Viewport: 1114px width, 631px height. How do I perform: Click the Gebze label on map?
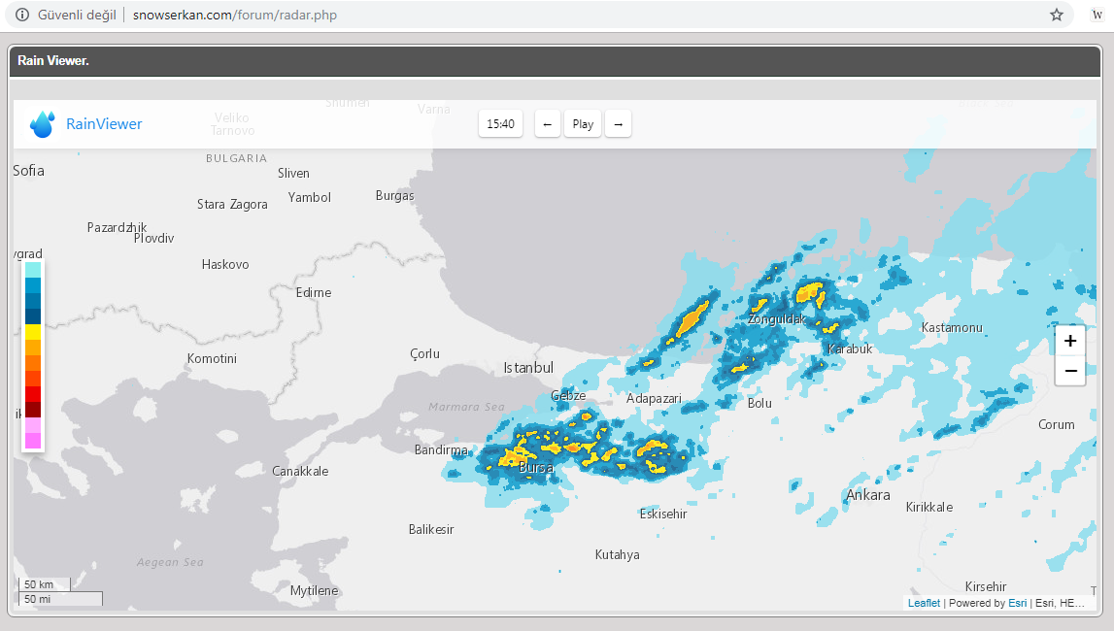(x=568, y=396)
